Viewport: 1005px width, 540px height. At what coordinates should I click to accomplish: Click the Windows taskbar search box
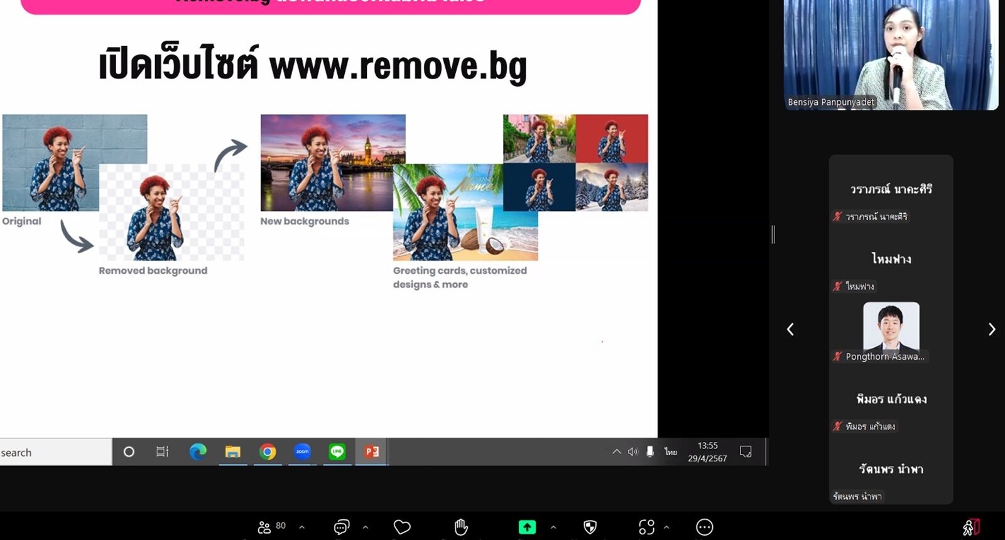[56, 452]
